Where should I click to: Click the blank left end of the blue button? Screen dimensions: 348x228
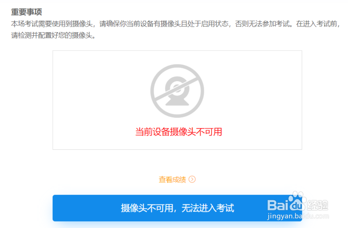(84, 208)
